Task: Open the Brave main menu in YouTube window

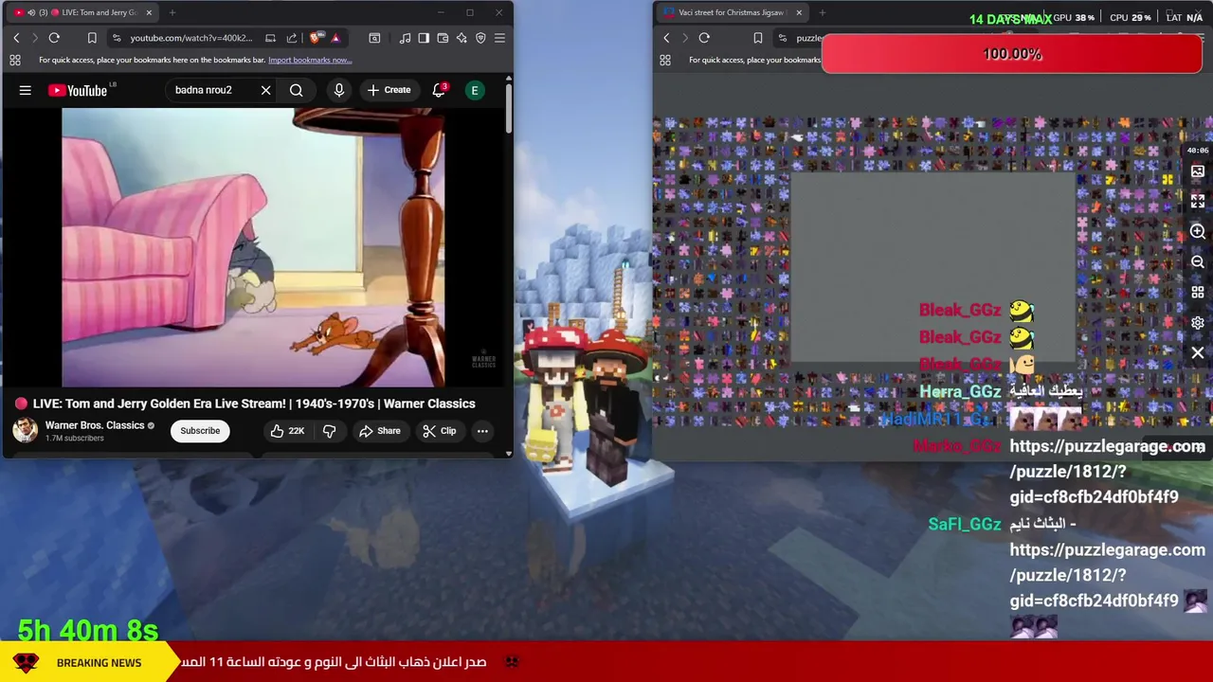Action: pyautogui.click(x=499, y=38)
